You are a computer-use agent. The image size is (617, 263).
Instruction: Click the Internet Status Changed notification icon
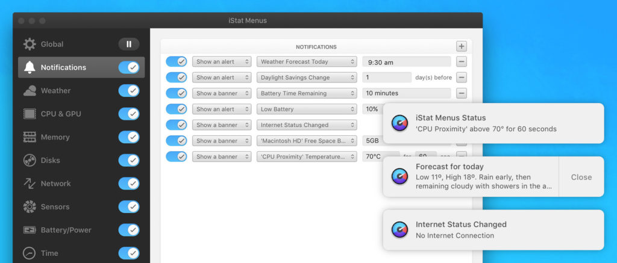pos(399,229)
